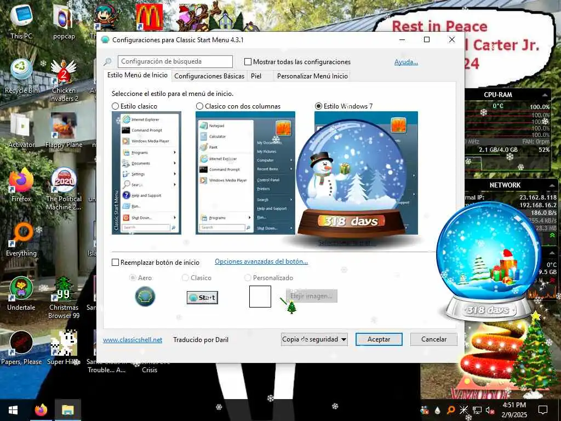
Task: Click the snowflake tray icon
Action: 463,410
